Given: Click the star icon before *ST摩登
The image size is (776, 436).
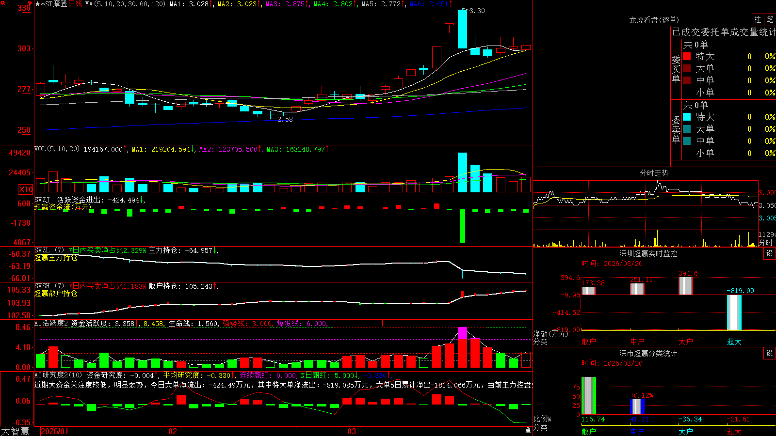Looking at the screenshot, I should coord(38,4).
